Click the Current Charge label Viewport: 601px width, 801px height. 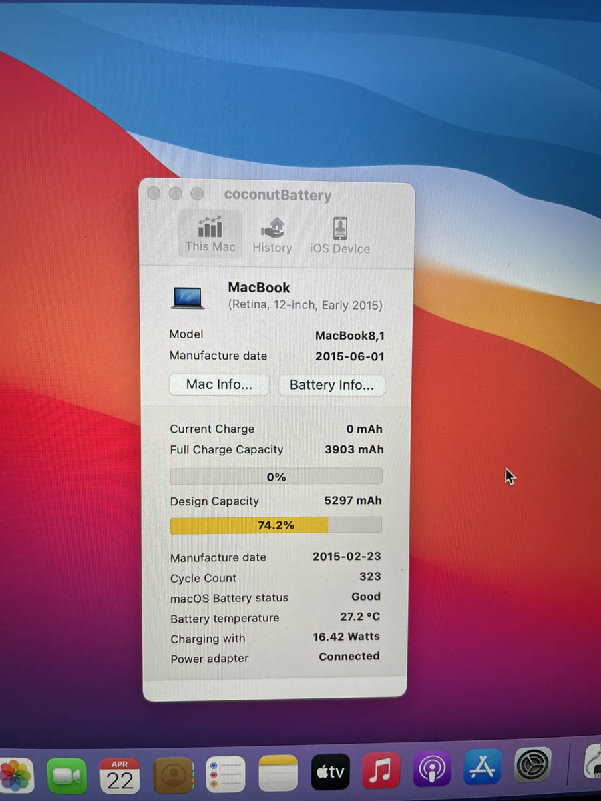click(x=212, y=429)
